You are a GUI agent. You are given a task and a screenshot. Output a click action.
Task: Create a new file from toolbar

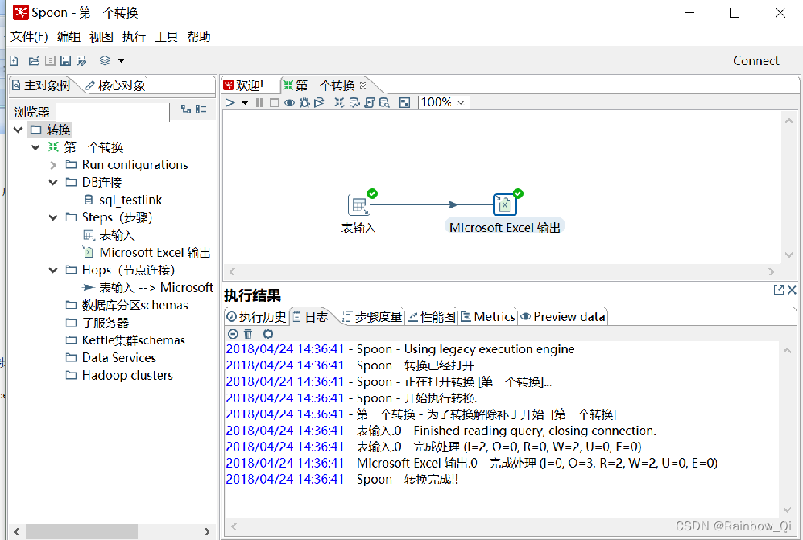(14, 61)
